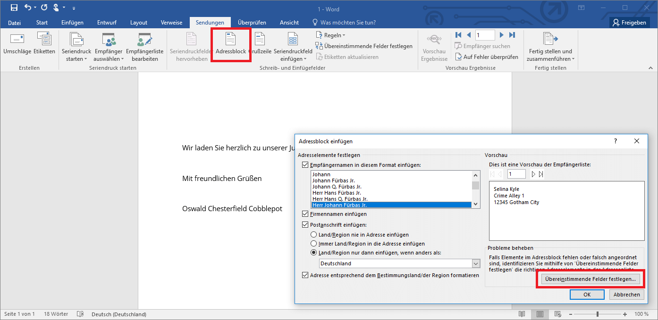Insert a Grußzeile greeting line
This screenshot has width=658, height=320.
pyautogui.click(x=260, y=46)
